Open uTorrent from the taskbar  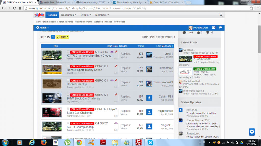click(67, 142)
